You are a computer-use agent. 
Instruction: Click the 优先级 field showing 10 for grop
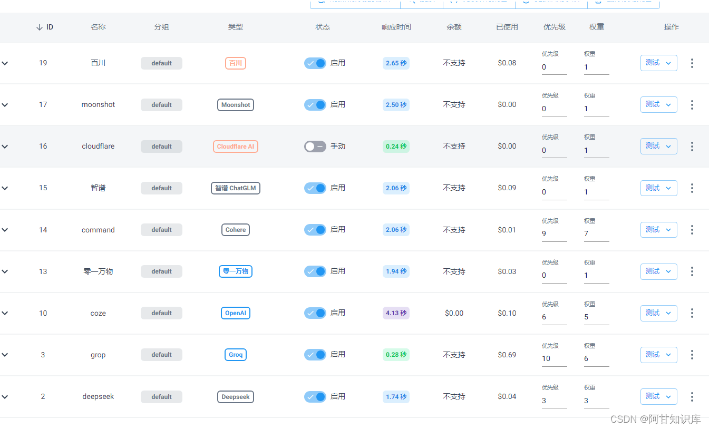(x=554, y=359)
